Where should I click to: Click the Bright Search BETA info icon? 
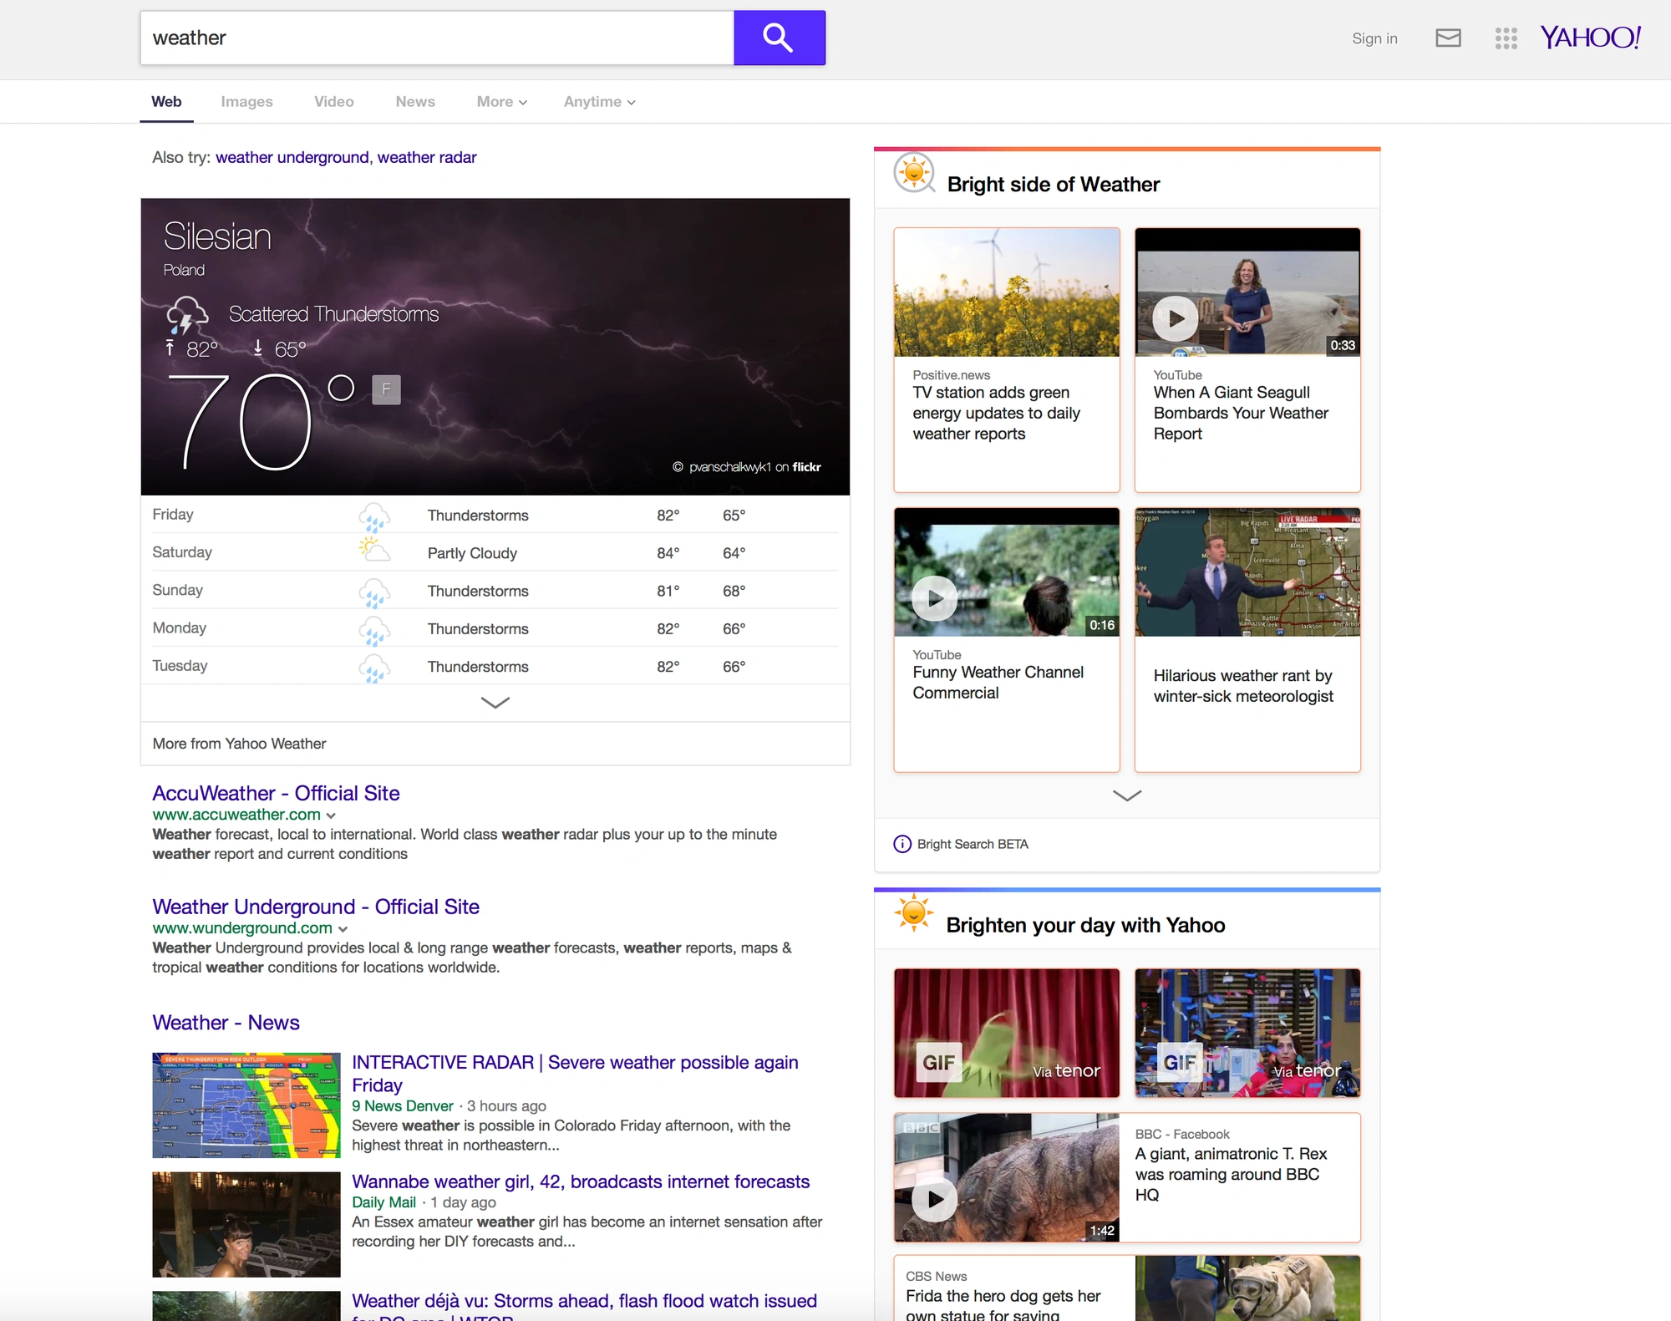coord(902,844)
